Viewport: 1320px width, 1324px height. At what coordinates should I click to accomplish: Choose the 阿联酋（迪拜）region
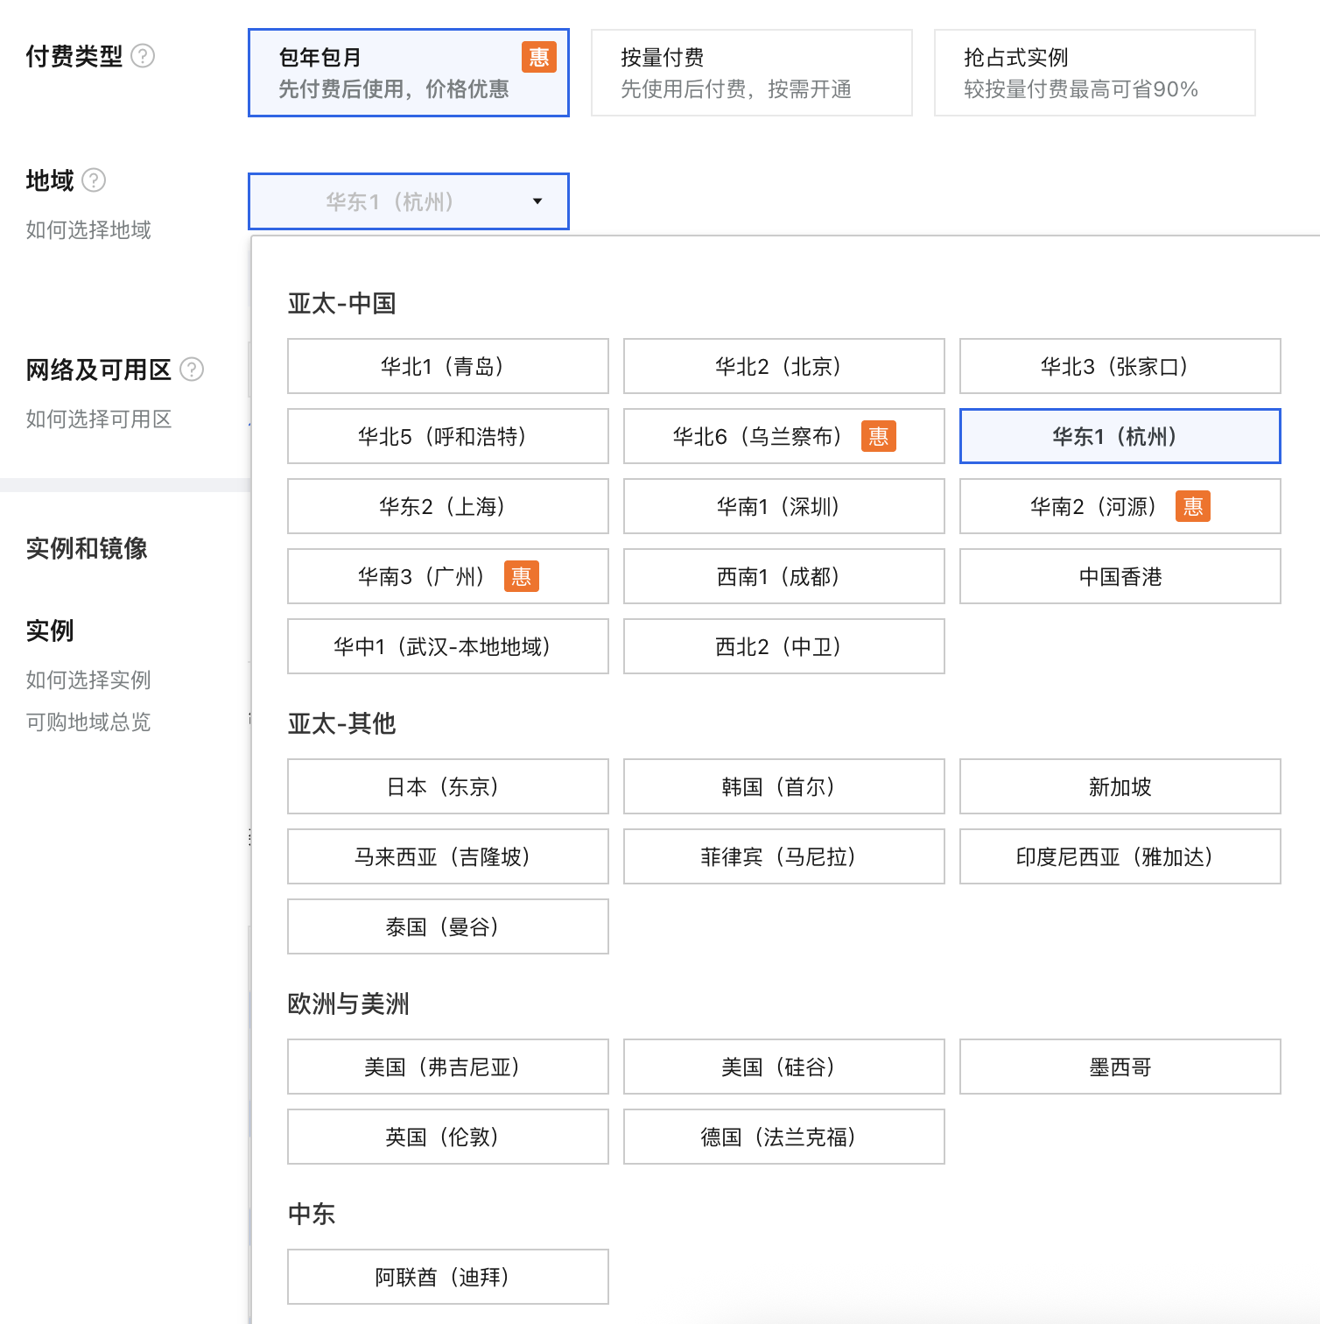[447, 1277]
